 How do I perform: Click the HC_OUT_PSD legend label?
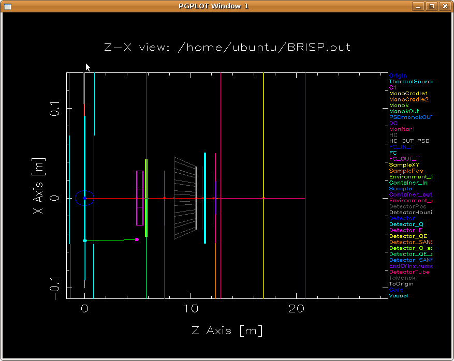pyautogui.click(x=409, y=141)
